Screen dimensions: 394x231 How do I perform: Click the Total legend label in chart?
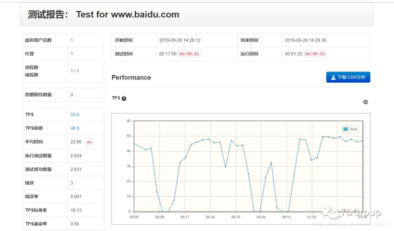click(353, 129)
